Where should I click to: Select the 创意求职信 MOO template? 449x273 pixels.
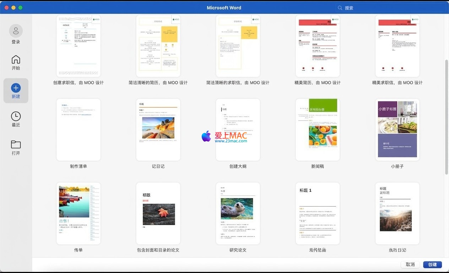coord(79,46)
